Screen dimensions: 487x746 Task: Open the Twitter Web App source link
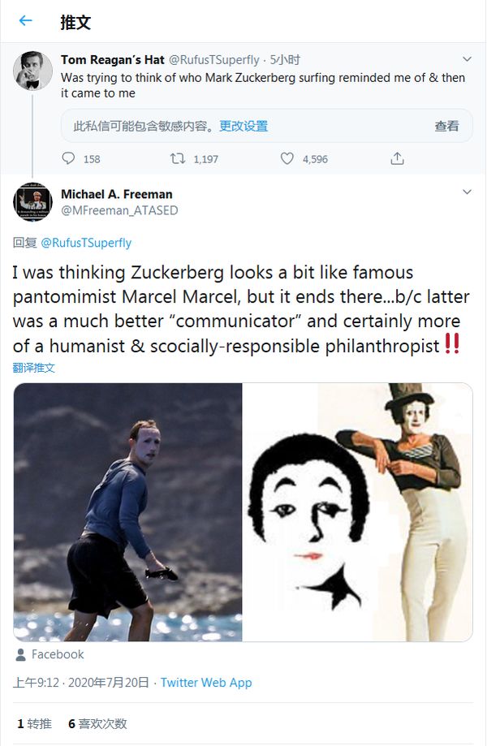click(206, 683)
